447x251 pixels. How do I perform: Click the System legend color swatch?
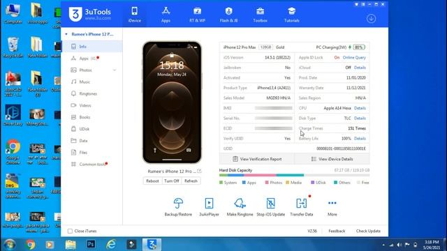[x=221, y=183]
